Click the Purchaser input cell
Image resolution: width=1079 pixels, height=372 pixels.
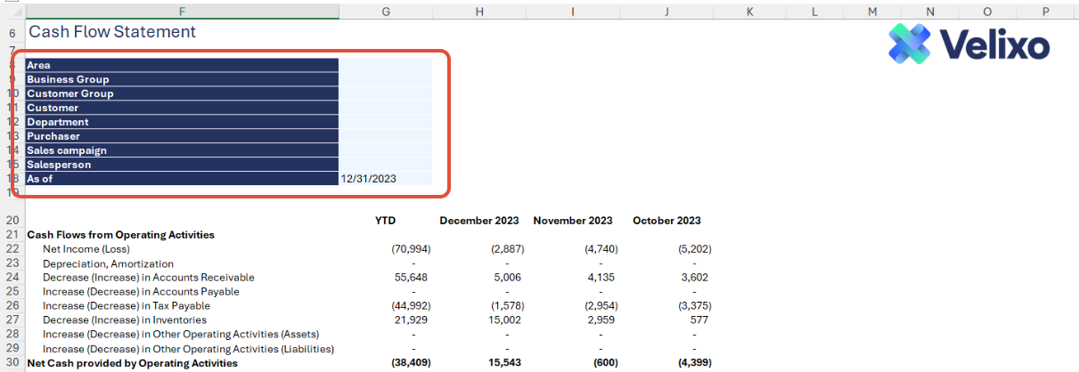coord(385,136)
